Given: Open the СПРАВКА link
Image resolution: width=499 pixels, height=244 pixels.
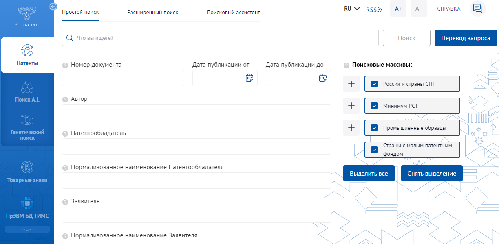Looking at the screenshot, I should pos(449,9).
